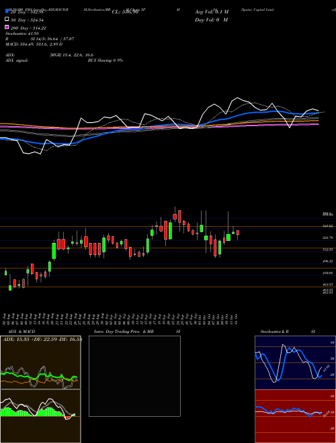Click the blue 20 Day legend swatch
The image size is (336, 443).
pyautogui.click(x=7, y=11)
